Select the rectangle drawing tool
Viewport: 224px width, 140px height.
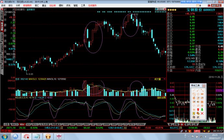point(193,94)
